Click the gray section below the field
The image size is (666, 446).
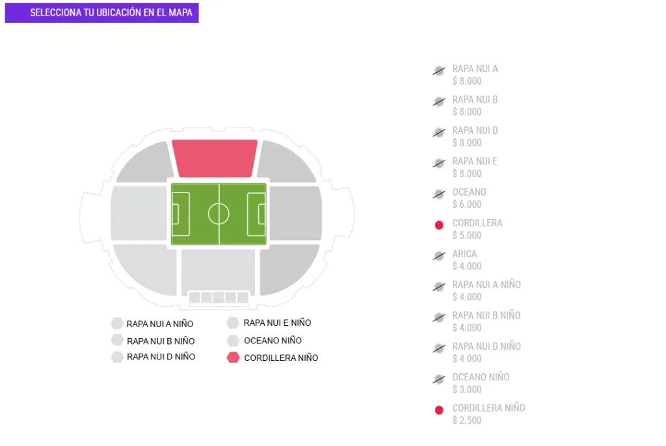(x=218, y=267)
